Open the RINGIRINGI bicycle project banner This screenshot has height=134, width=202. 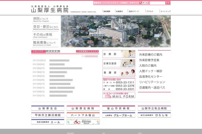click(x=83, y=122)
